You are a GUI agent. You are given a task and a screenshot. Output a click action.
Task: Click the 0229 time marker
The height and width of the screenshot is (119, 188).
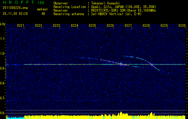tap(164, 26)
